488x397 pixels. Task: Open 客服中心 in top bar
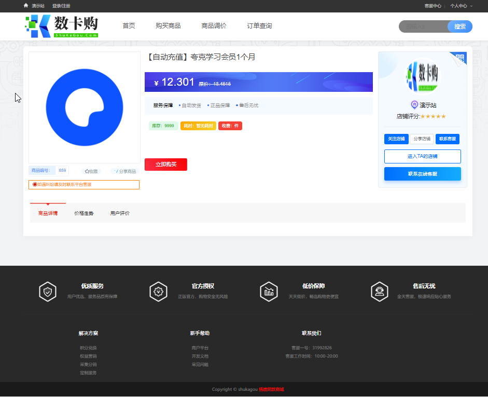[433, 6]
